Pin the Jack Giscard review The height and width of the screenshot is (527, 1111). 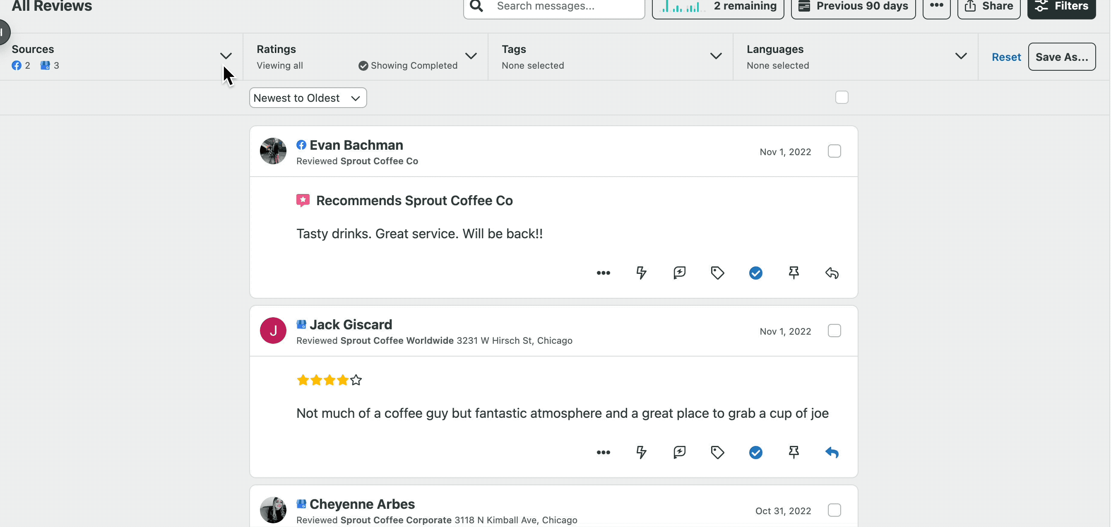pos(794,452)
